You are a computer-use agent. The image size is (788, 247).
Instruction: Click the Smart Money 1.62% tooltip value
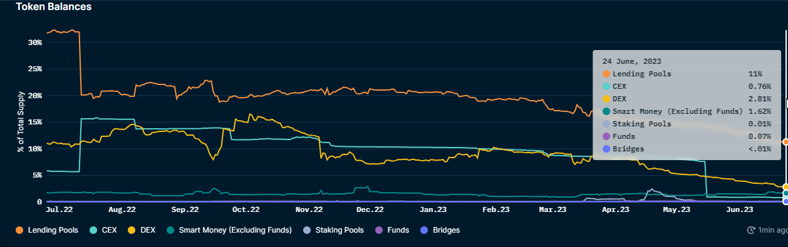pos(759,111)
